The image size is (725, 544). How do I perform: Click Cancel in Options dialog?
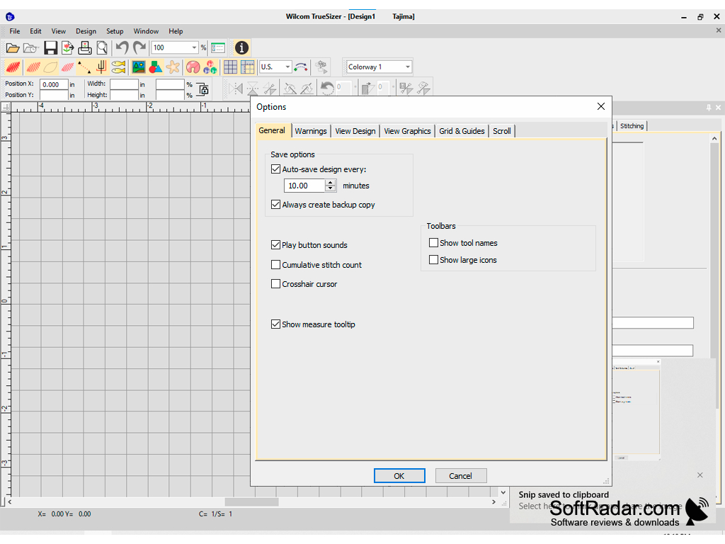(x=460, y=475)
